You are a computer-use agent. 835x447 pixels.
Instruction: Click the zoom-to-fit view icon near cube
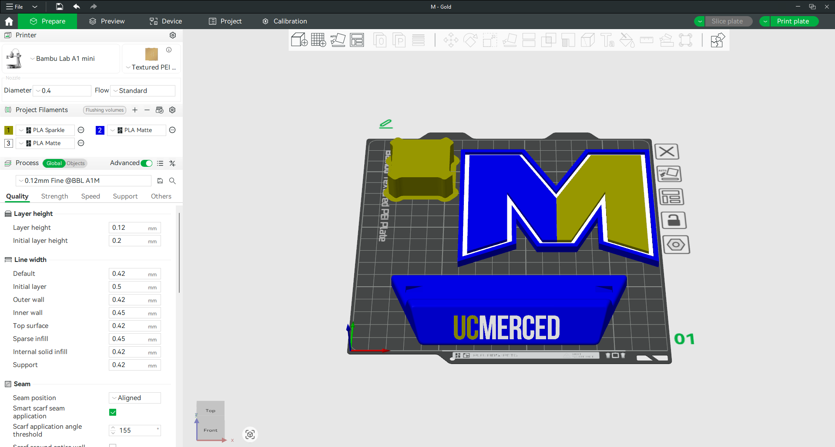(250, 434)
